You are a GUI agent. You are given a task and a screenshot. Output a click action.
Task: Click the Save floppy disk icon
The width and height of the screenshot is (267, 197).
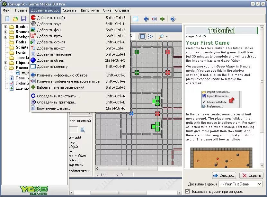(24, 19)
